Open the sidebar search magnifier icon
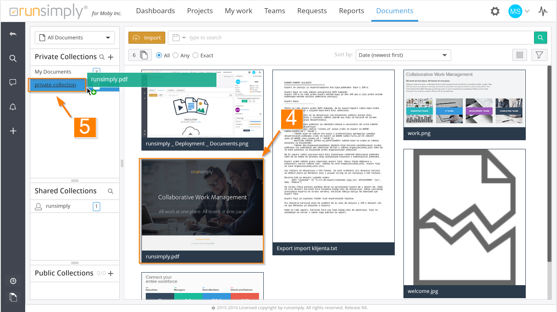 [13, 58]
